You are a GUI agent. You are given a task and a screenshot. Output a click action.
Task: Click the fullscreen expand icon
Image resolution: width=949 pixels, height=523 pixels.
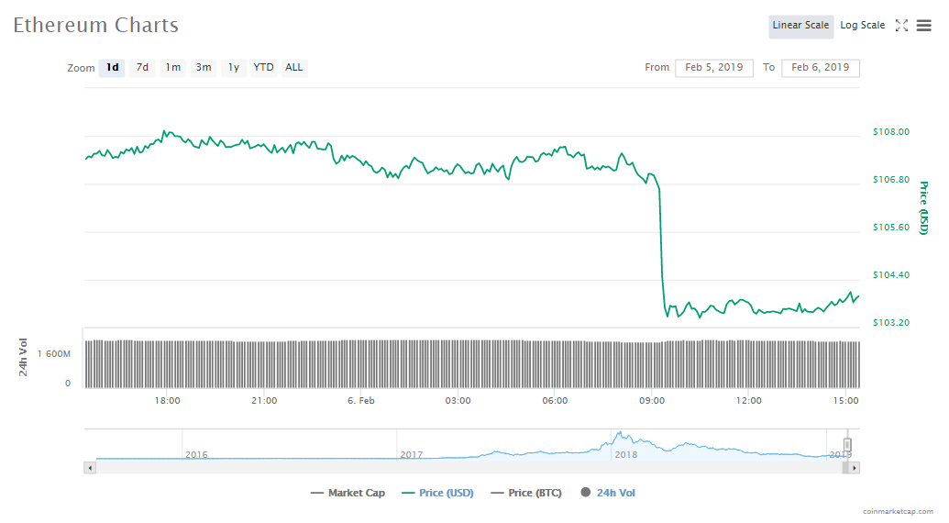pos(901,26)
